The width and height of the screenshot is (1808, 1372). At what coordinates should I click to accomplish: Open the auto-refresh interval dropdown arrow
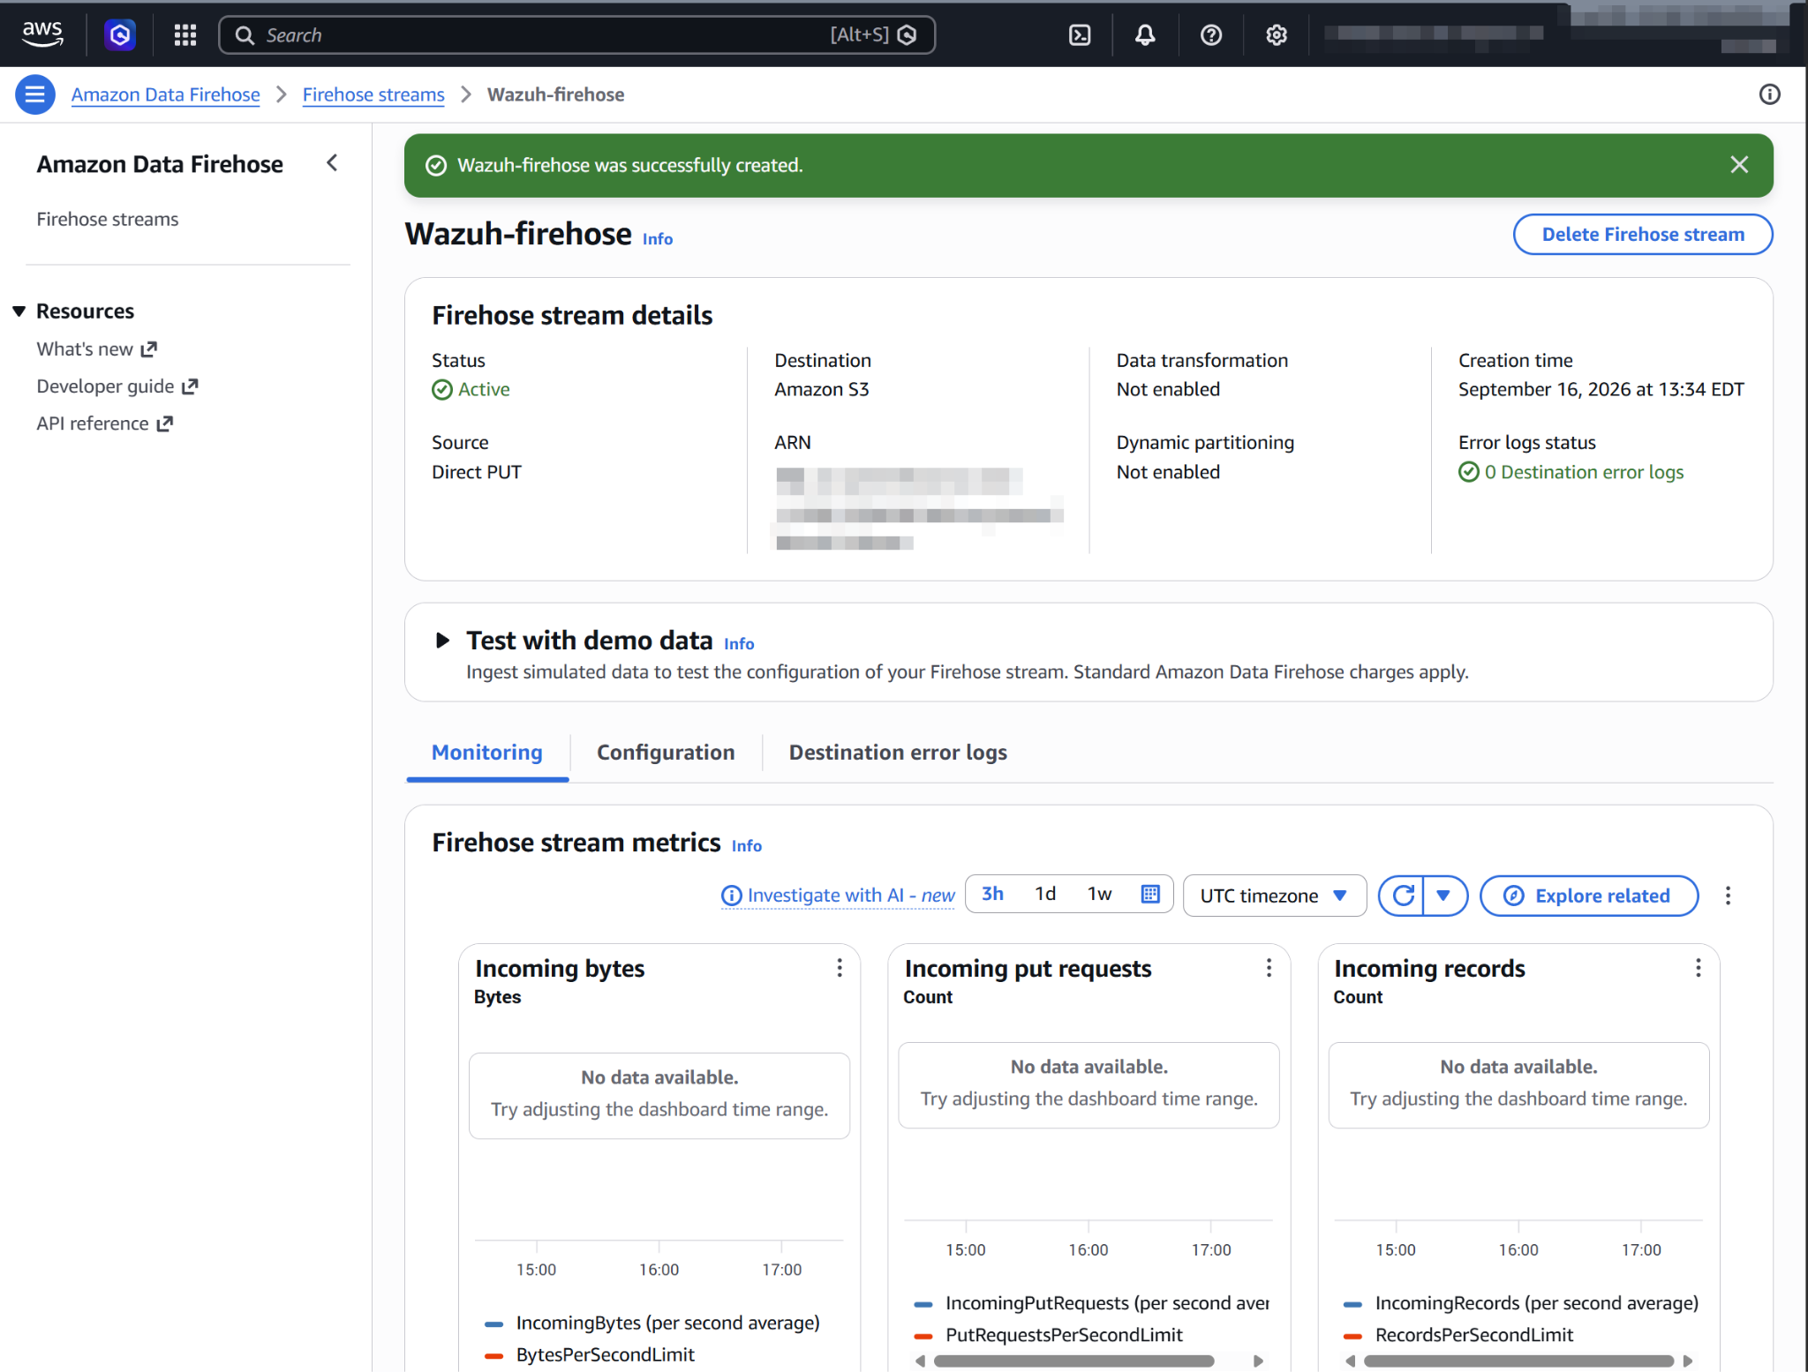pyautogui.click(x=1443, y=896)
